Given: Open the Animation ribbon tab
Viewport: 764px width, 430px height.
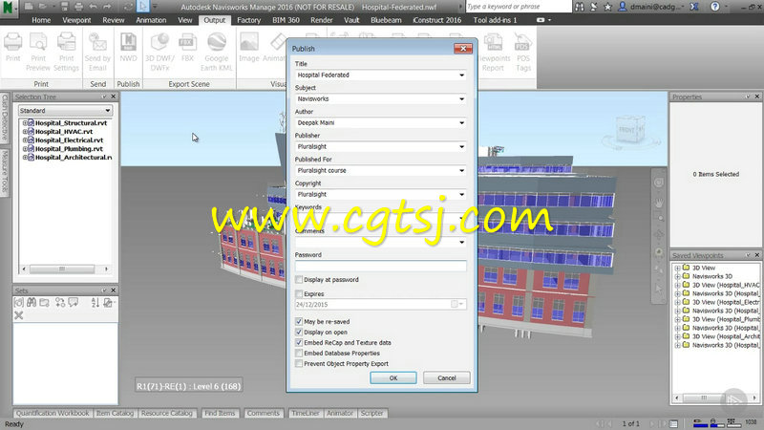Looking at the screenshot, I should [151, 20].
